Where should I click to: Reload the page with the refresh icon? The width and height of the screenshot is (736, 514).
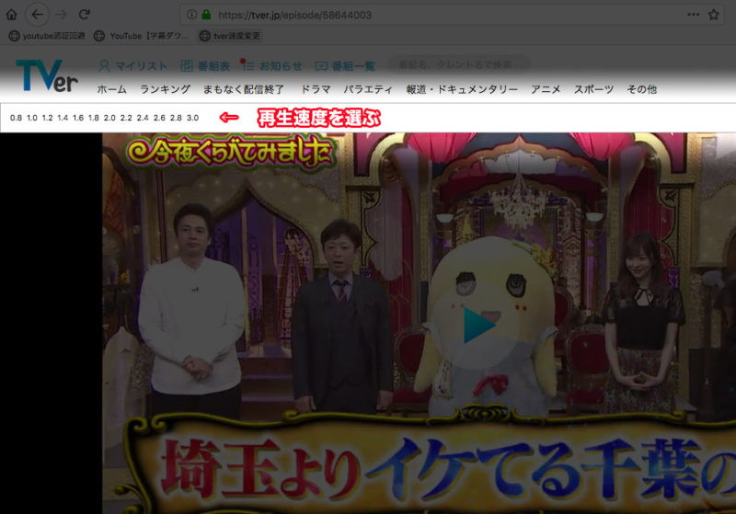(84, 15)
